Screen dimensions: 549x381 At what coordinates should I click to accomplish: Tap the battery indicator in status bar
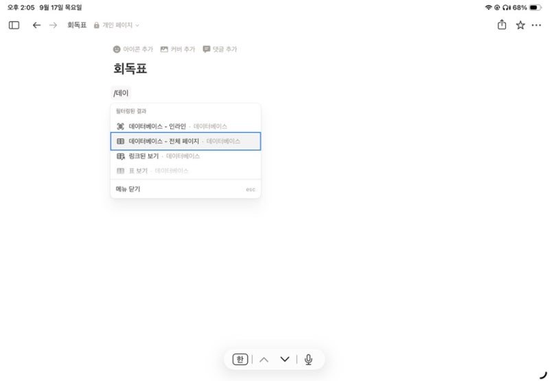pos(535,8)
